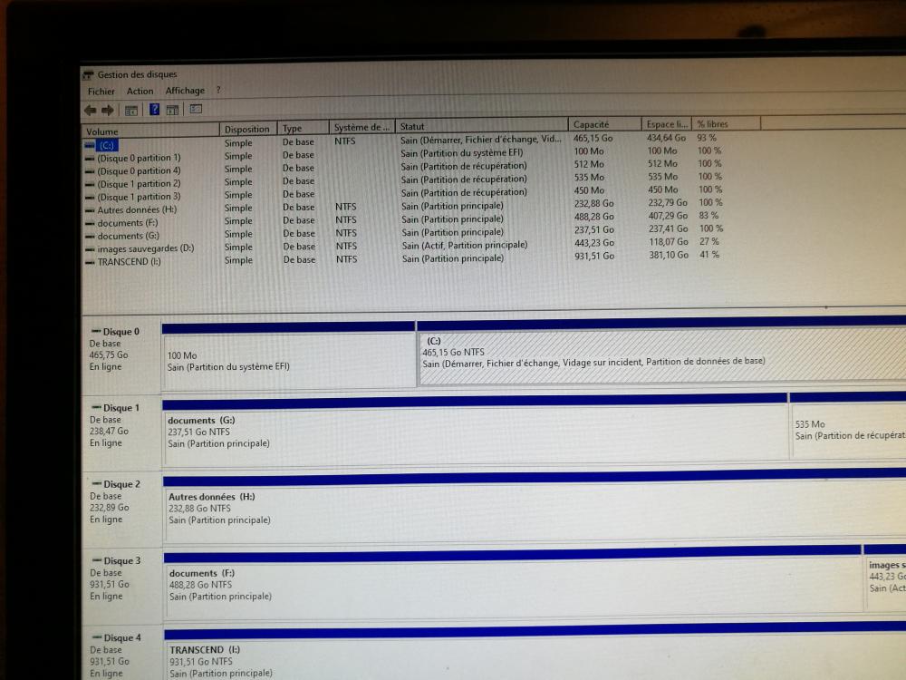
Task: Select the Autres données (H:) volume row
Action: point(137,210)
